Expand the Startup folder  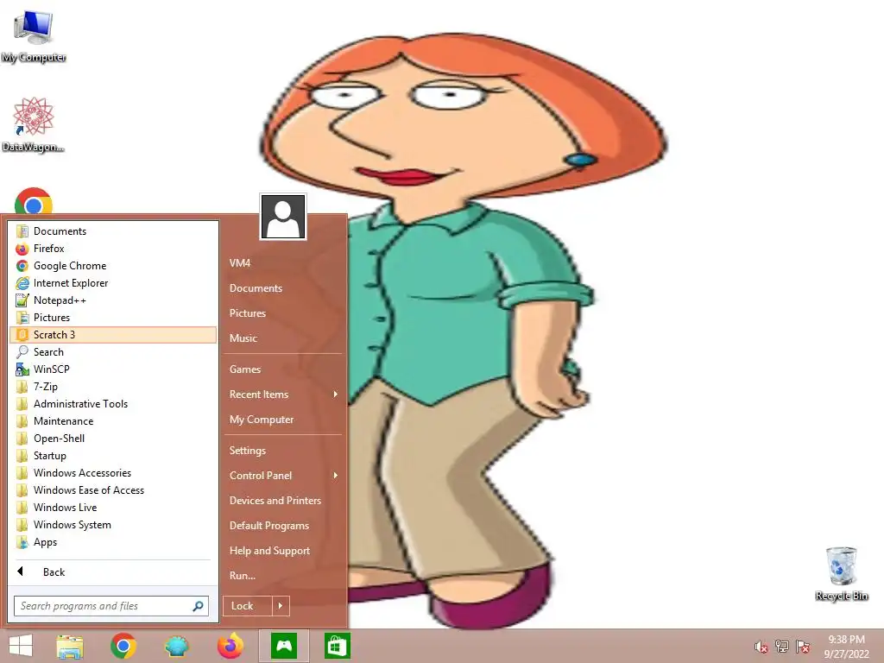113,456
